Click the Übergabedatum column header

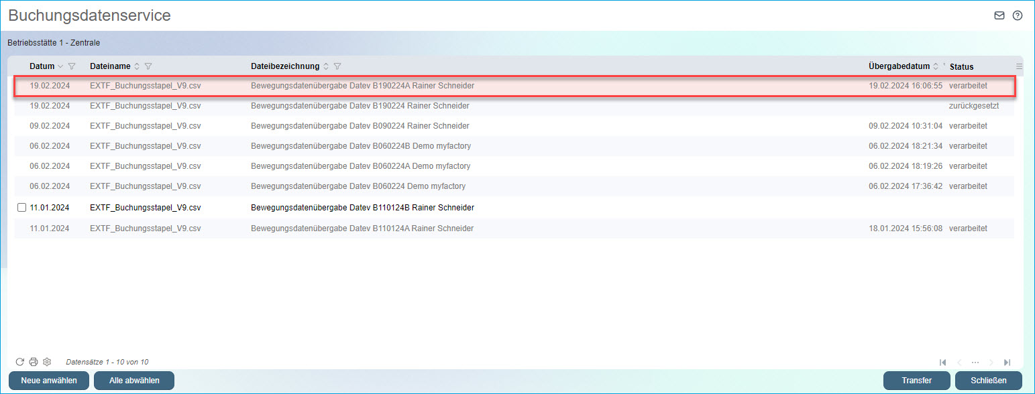(900, 66)
